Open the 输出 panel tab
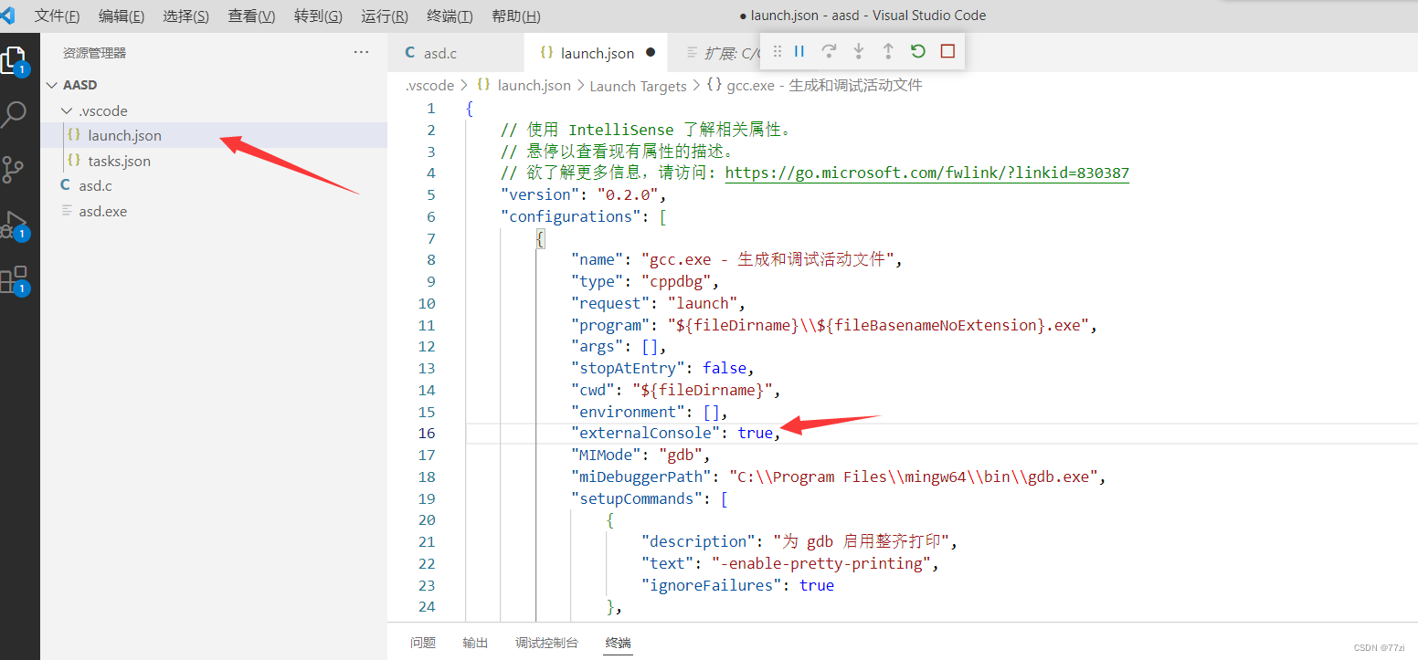 click(475, 643)
